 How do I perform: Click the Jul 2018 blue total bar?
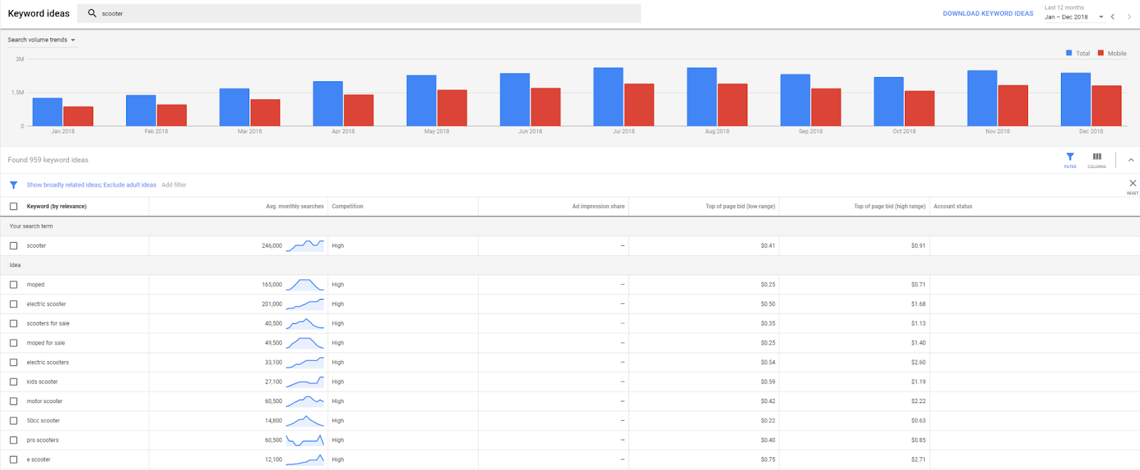point(608,97)
